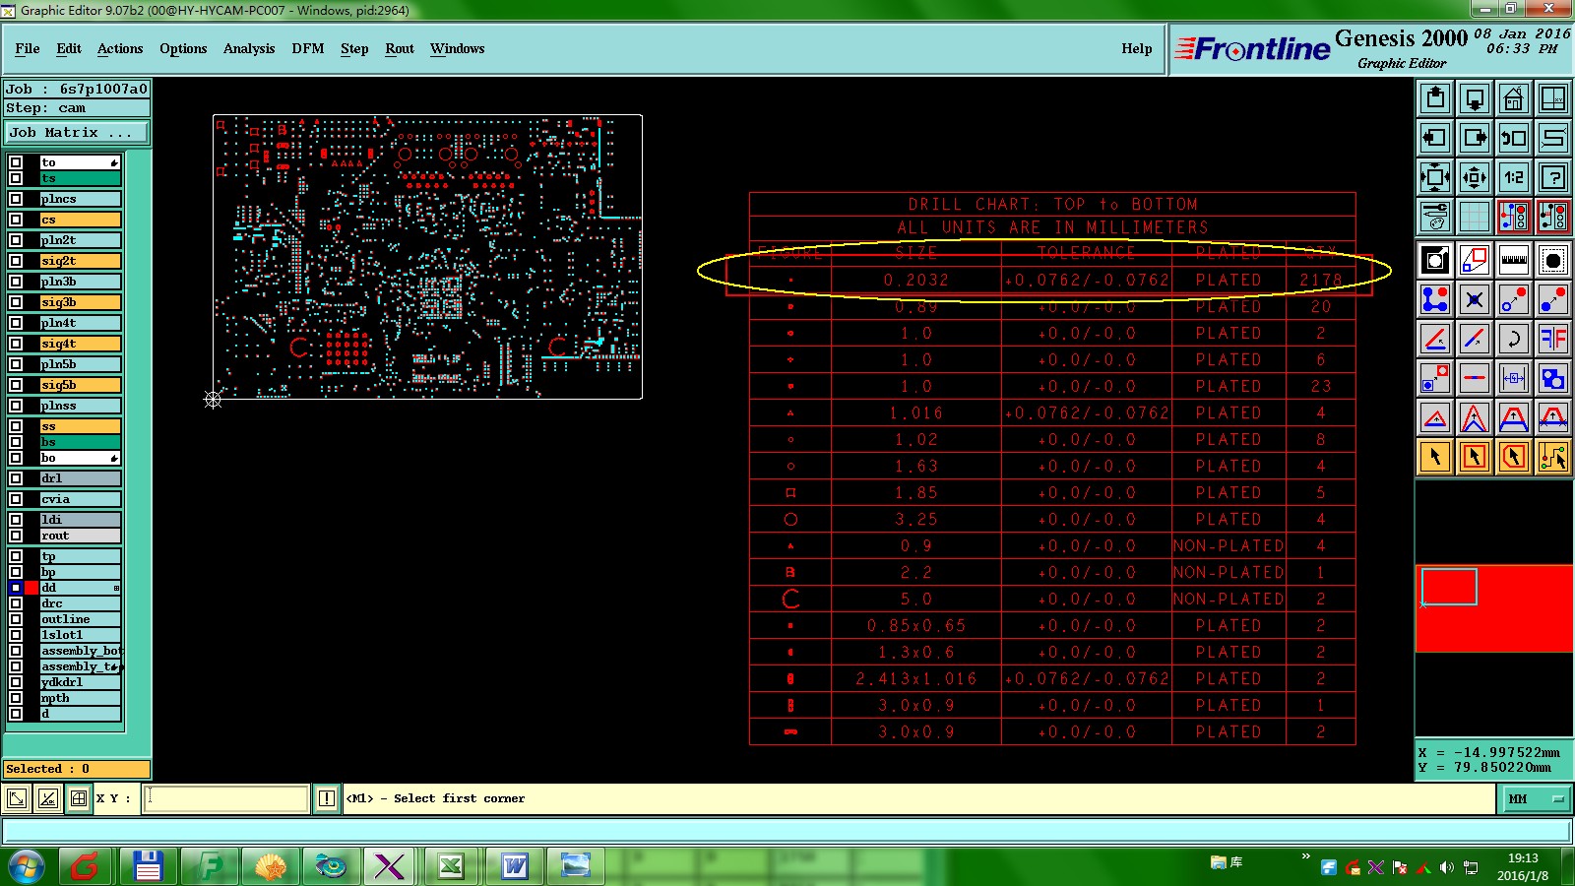1575x886 pixels.
Task: Click the Help menu button
Action: pyautogui.click(x=1137, y=48)
